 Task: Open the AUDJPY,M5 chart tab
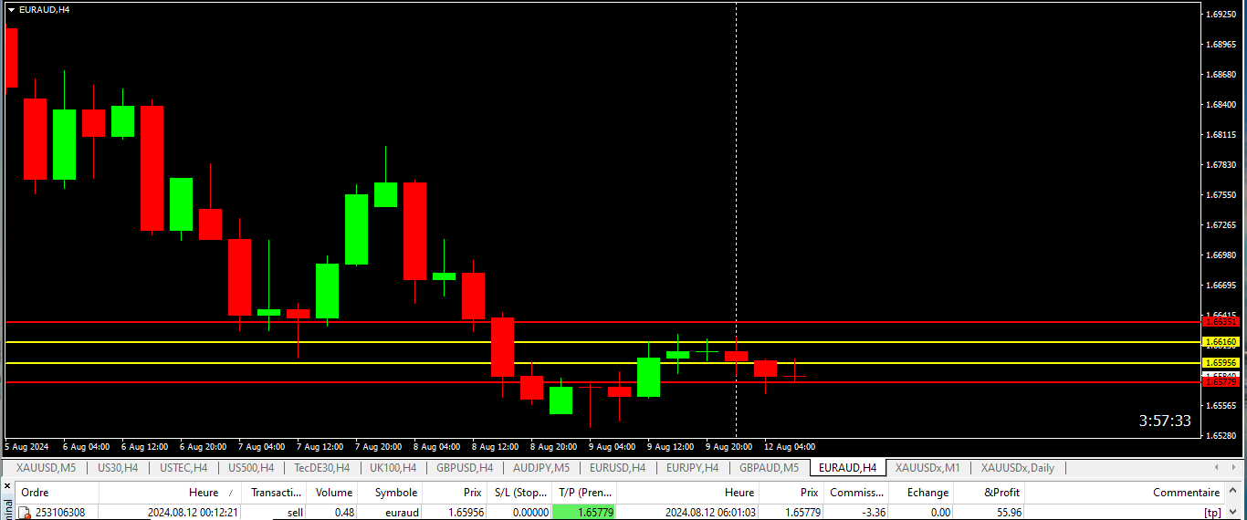tap(540, 468)
